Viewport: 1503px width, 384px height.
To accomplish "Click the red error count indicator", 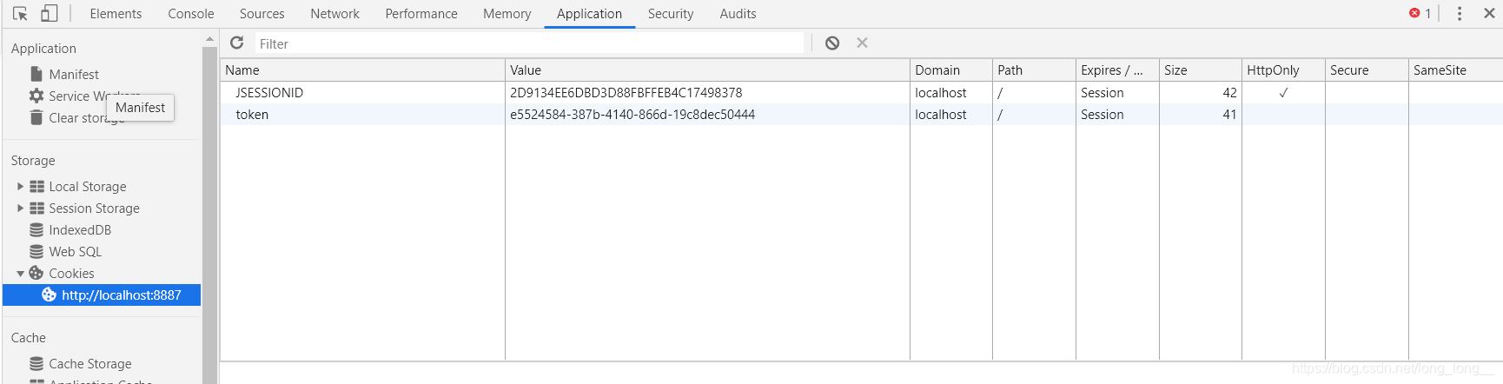I will (1420, 13).
